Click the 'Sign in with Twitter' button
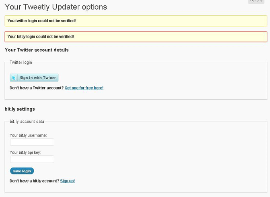Screen dimensions: 270x197 tap(34, 78)
